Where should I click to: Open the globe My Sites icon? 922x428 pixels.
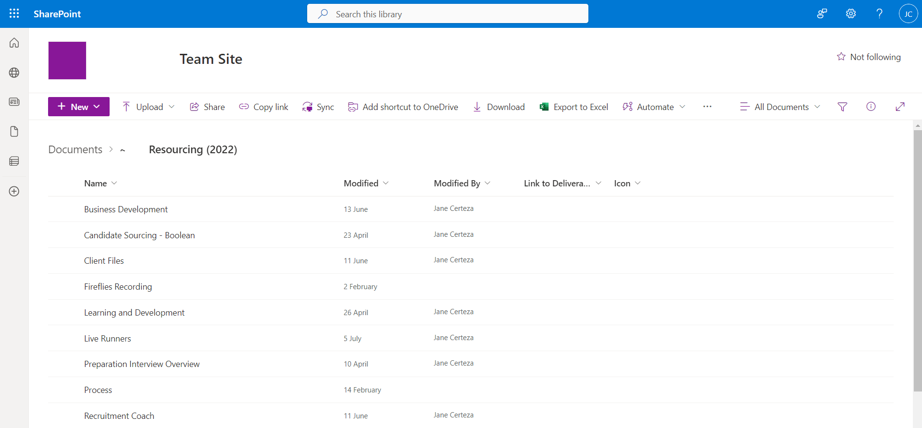14,73
